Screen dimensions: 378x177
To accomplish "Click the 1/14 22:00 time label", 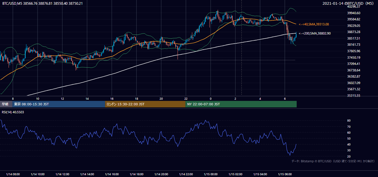I will (186, 174).
